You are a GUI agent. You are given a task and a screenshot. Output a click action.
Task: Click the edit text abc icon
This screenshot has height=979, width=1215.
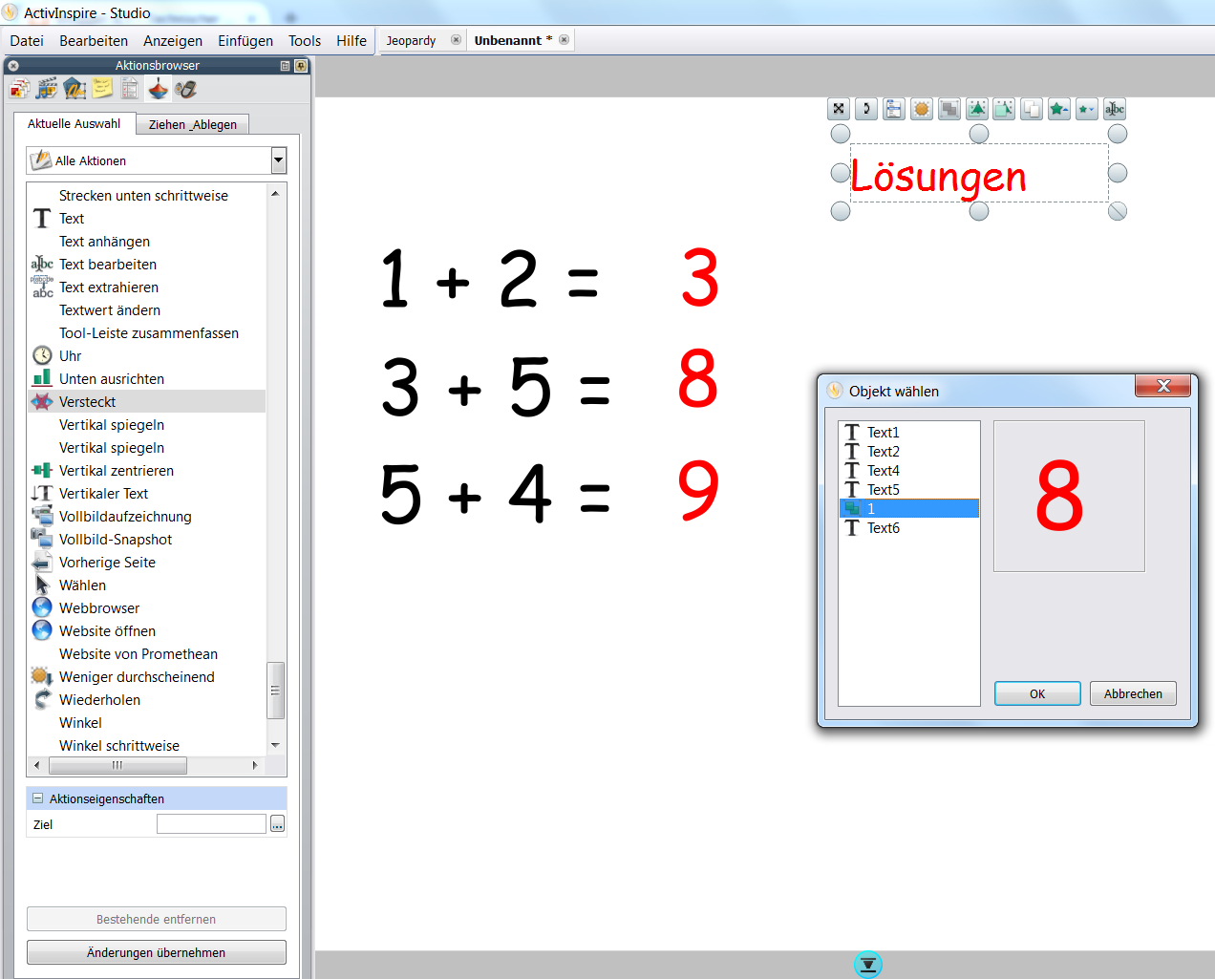tap(1115, 109)
